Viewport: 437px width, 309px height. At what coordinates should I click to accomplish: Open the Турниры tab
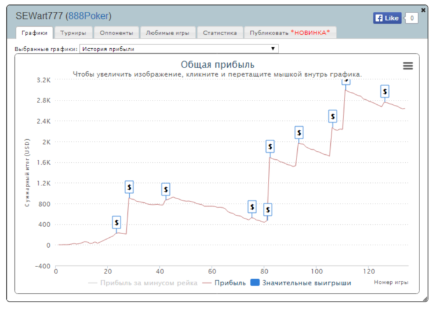[x=73, y=33]
